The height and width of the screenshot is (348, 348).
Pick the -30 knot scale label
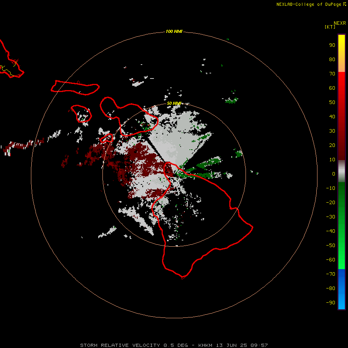point(331,217)
